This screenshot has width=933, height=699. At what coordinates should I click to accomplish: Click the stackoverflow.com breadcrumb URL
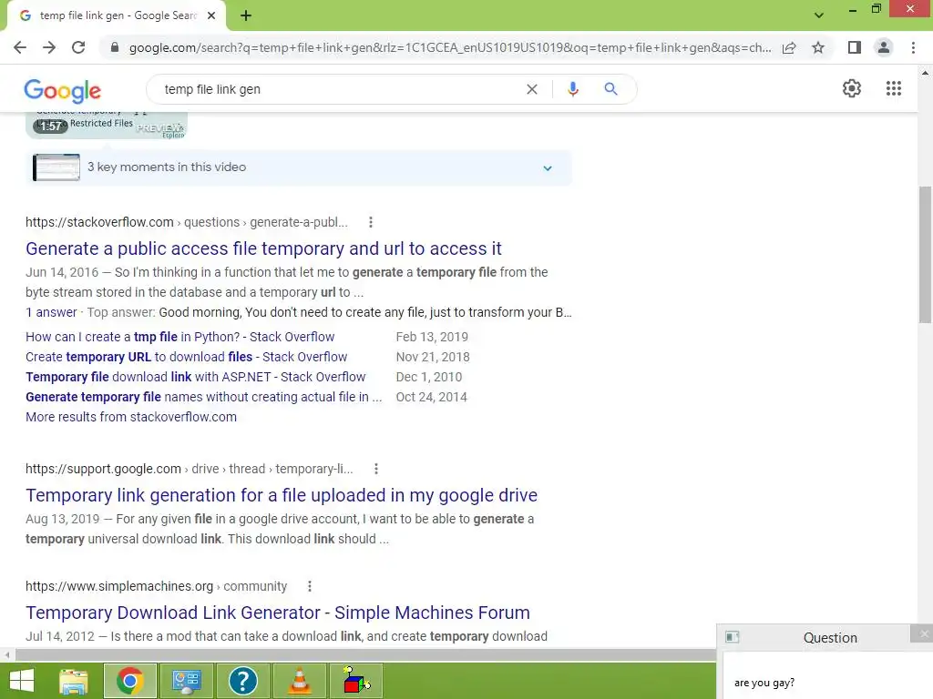pos(186,222)
